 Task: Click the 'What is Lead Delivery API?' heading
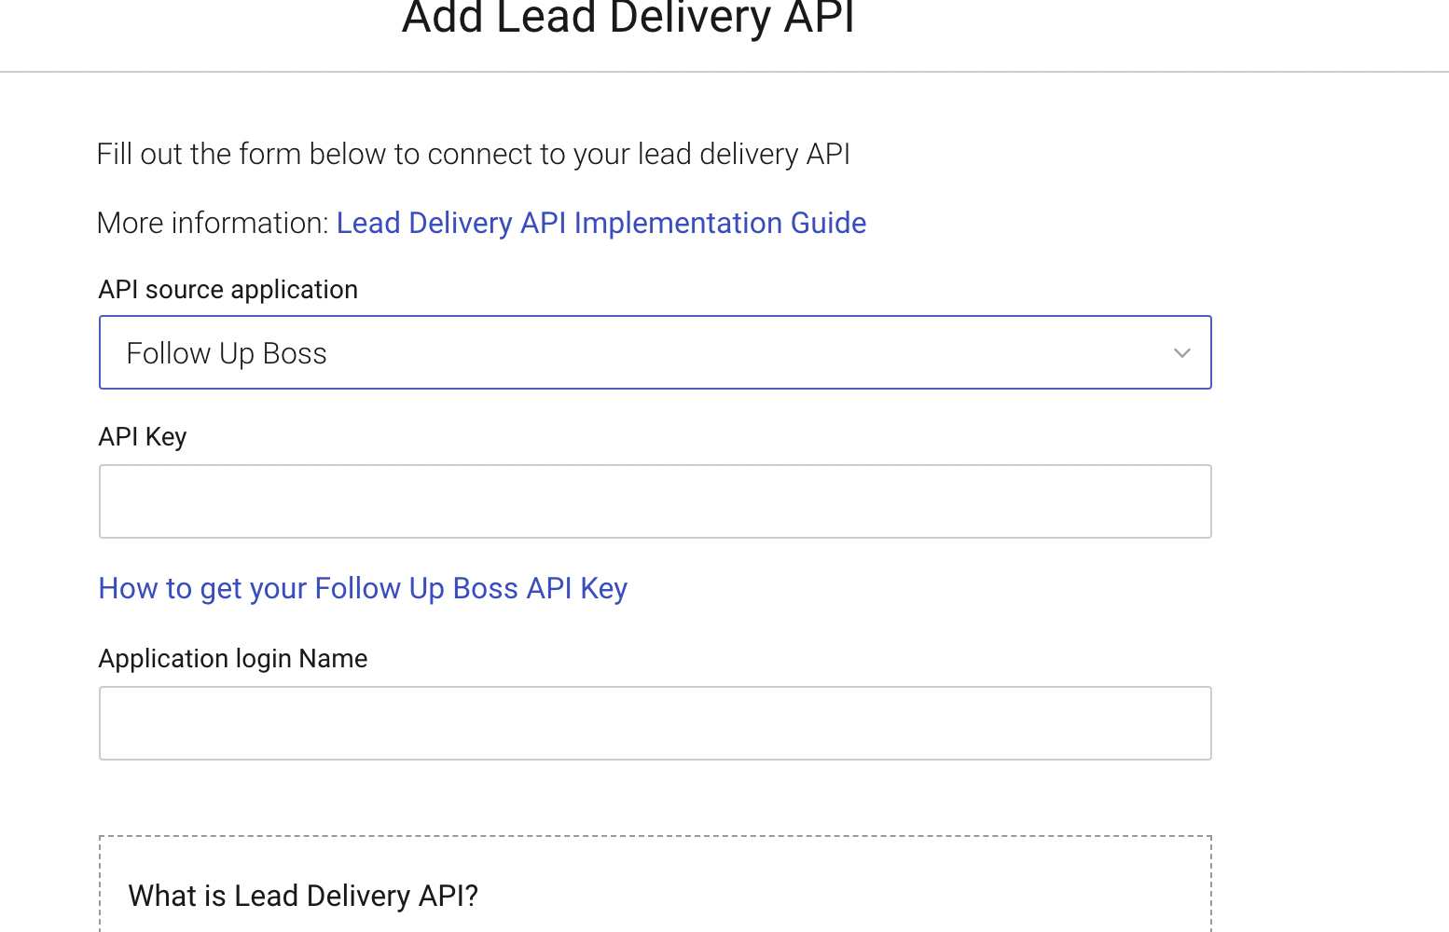[303, 896]
